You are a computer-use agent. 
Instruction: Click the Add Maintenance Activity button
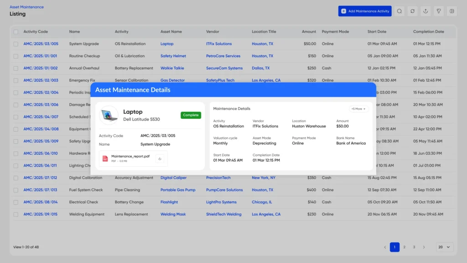(365, 11)
